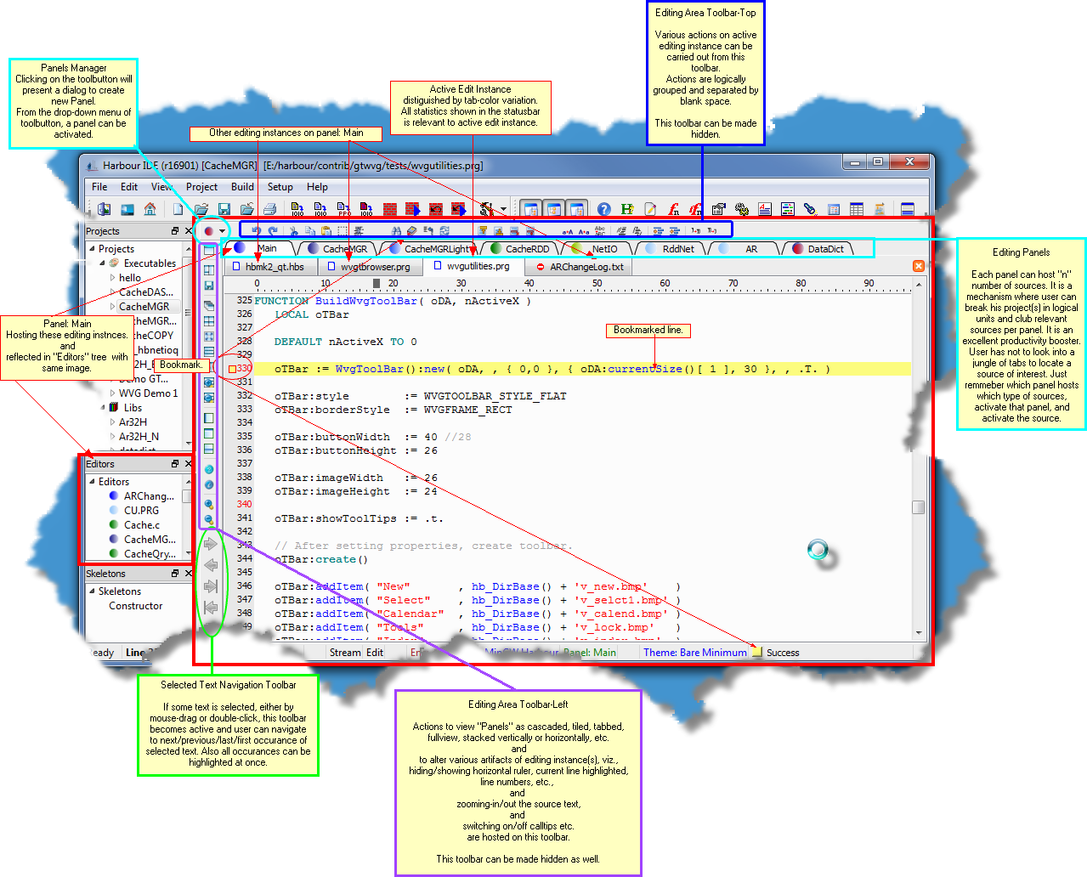Open the Find tool (binoculars icon)

tap(394, 229)
